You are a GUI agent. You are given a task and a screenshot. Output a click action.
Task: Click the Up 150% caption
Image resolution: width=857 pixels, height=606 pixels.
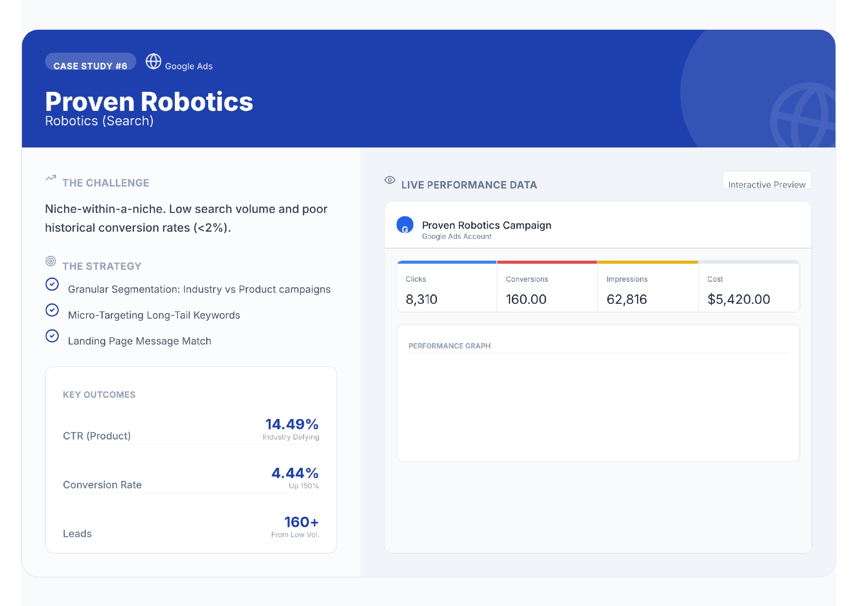click(x=304, y=486)
